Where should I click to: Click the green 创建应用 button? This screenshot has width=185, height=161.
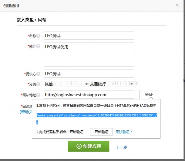pos(88,146)
